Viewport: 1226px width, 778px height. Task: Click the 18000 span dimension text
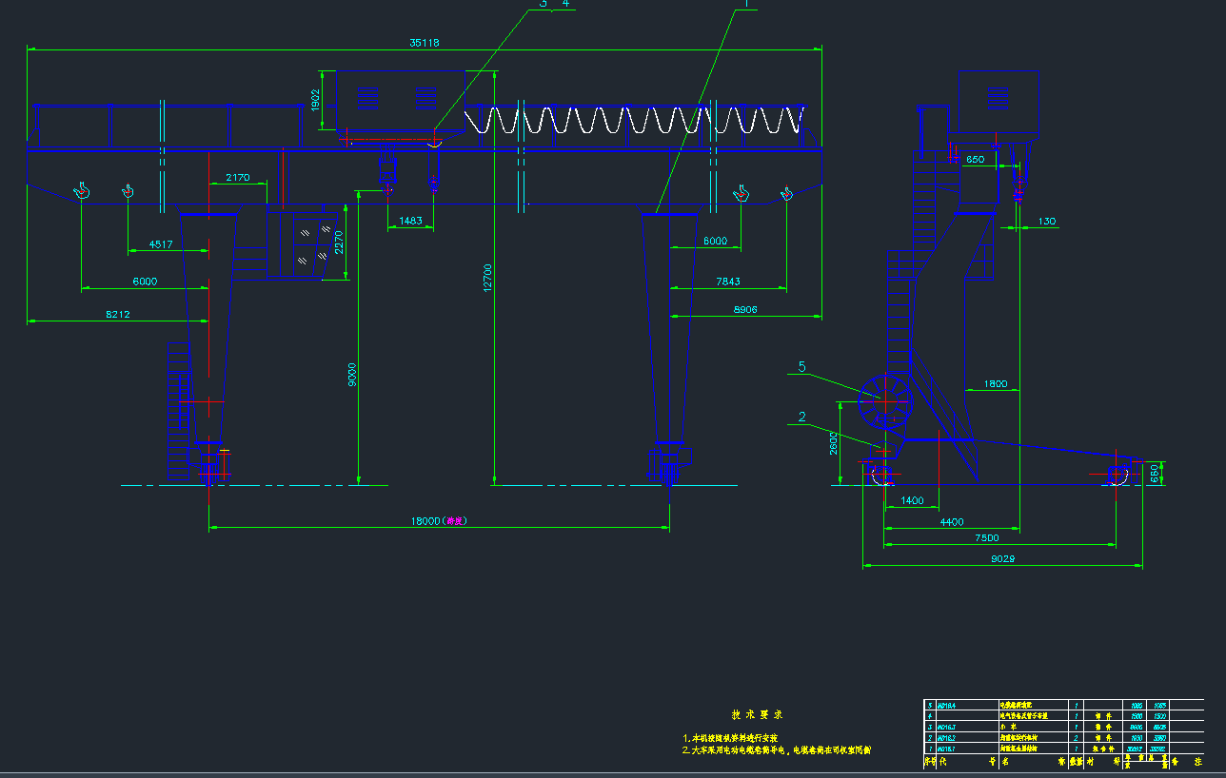click(x=439, y=521)
